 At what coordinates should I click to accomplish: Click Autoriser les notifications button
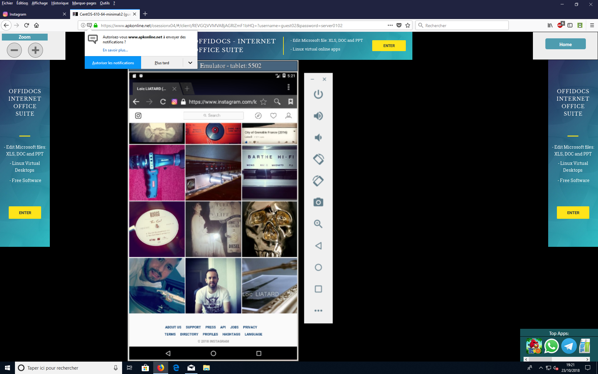click(113, 63)
